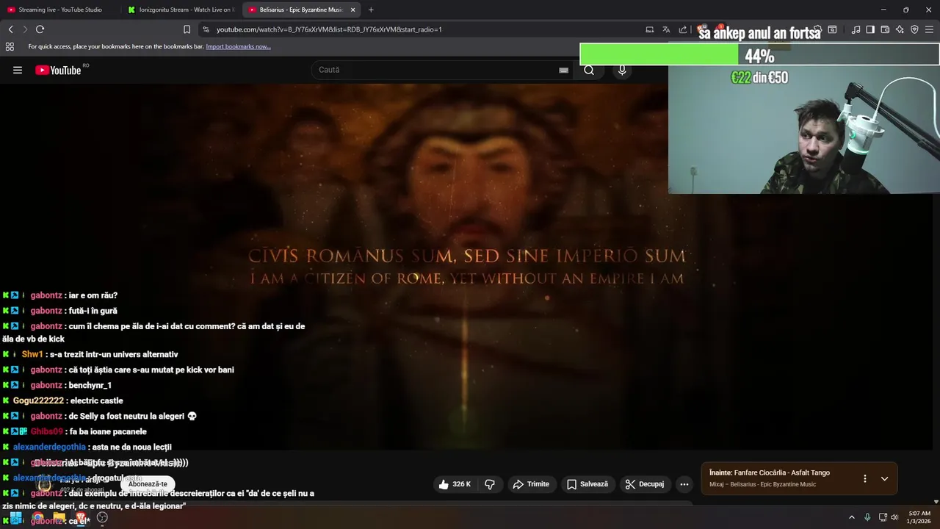
Task: Save the video with Salvează
Action: click(x=587, y=484)
